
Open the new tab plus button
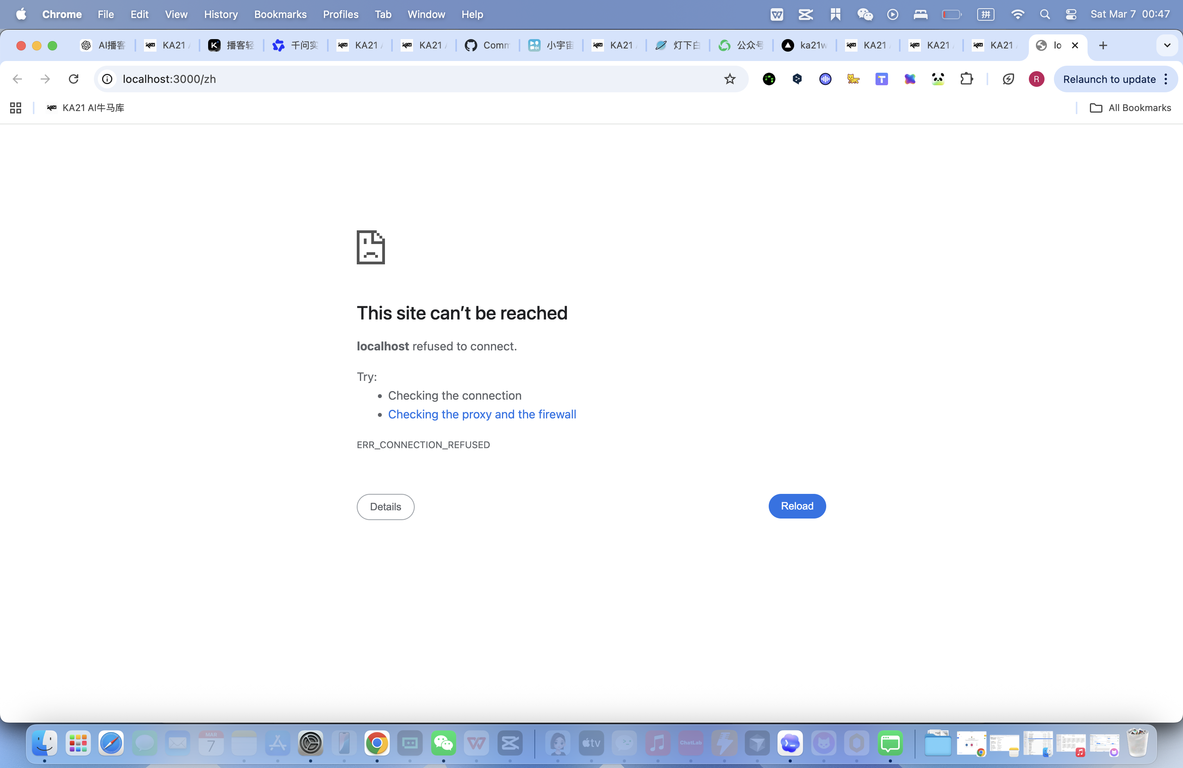coord(1103,45)
